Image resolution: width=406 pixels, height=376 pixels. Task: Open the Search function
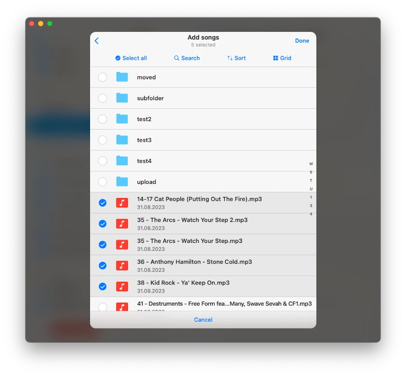coord(187,58)
